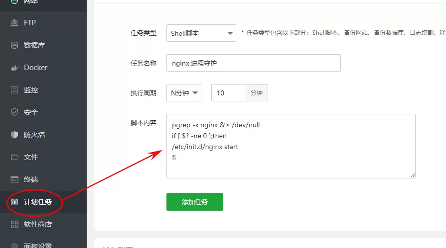Click the script line 'if [ $? -ne 0 ];then'
446x248 pixels.
[x=199, y=136]
